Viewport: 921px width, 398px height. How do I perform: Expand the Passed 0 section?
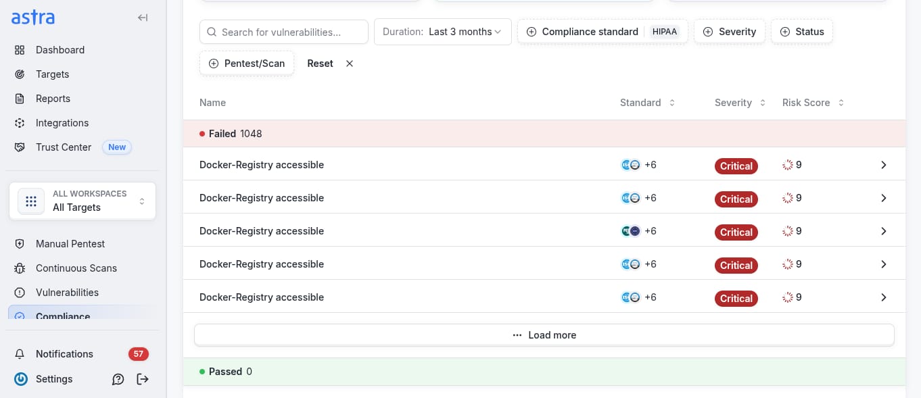click(544, 372)
